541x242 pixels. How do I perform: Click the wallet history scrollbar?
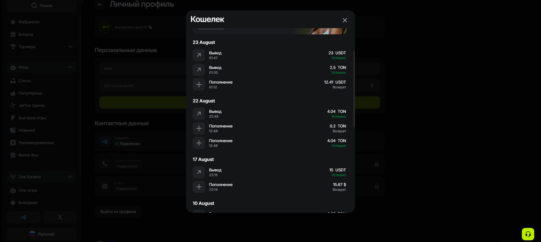(354, 89)
